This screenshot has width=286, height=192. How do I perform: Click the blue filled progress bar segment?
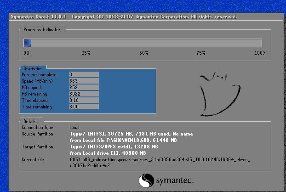click(28, 43)
